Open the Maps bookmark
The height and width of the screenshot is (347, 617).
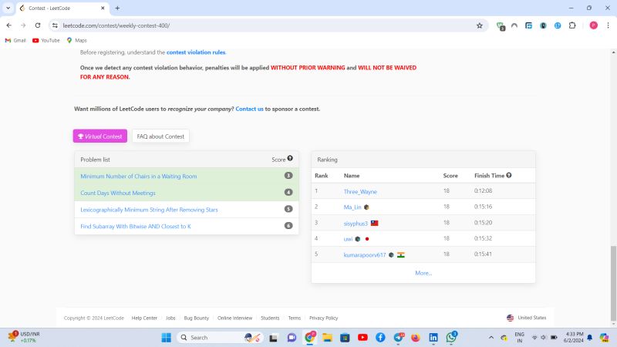pos(76,40)
